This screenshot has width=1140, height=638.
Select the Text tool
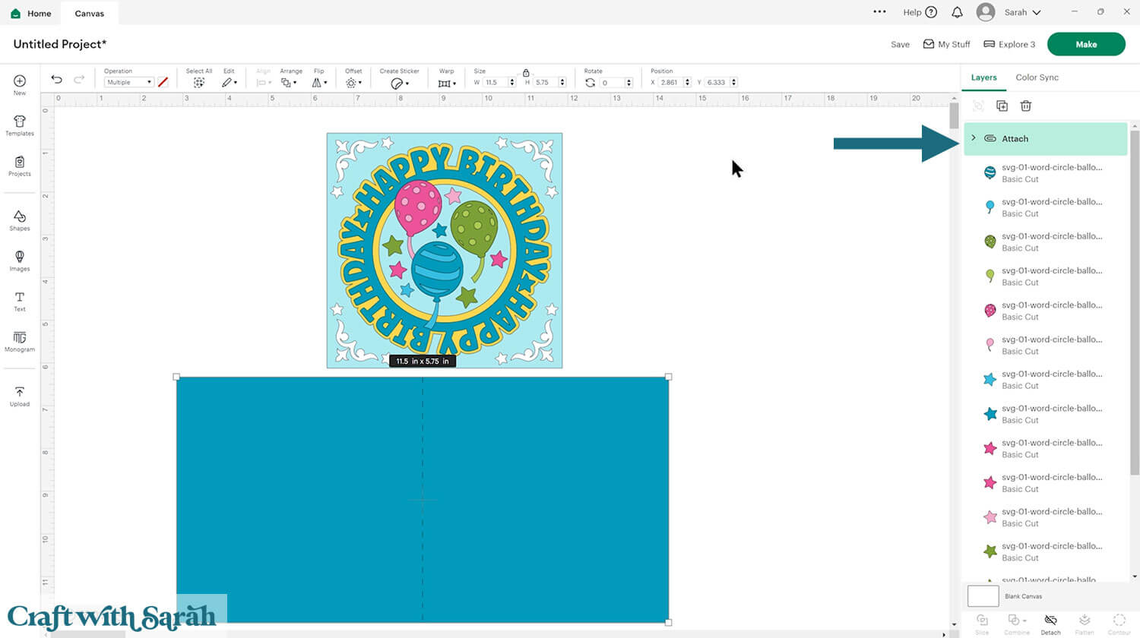[20, 301]
